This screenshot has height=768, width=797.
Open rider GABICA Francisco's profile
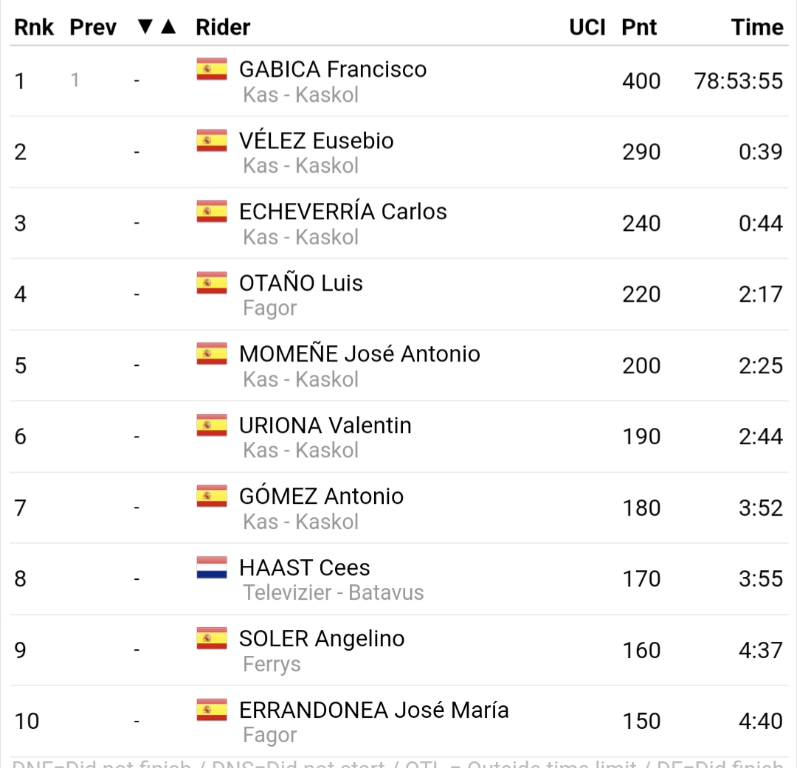pos(333,69)
